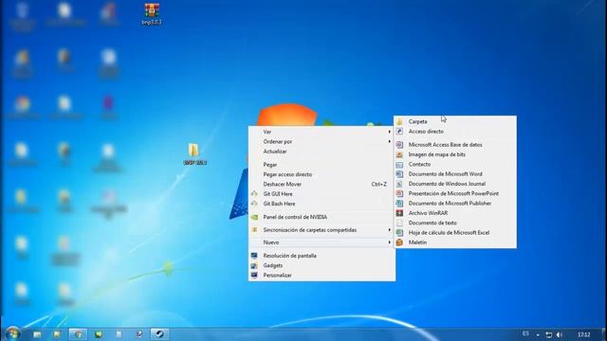Click the Microsoft Access Base de datos icon
Screen dimensions: 607x341
[x=399, y=145]
